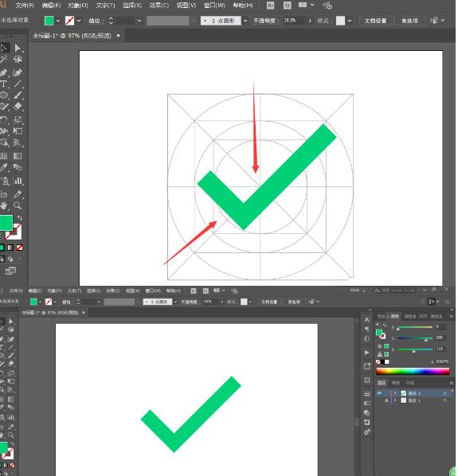
Task: Select the Pen tool in upper toolbox
Action: [x=4, y=72]
